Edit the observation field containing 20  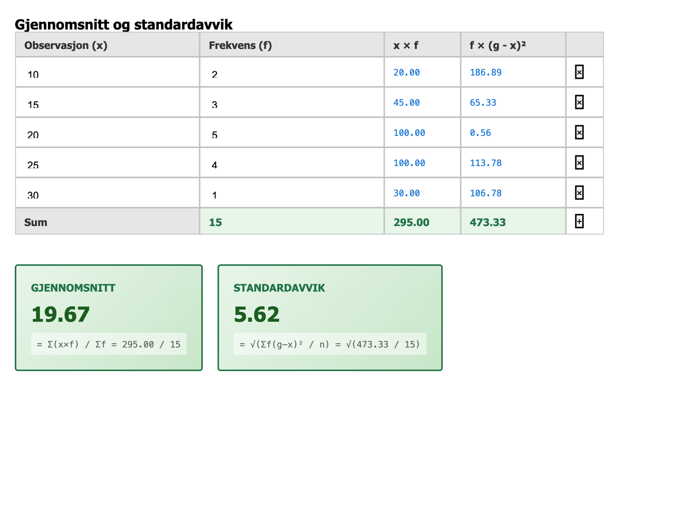(108, 132)
